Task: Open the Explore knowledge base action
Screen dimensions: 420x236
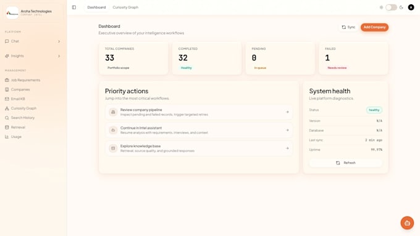Action: (199, 149)
